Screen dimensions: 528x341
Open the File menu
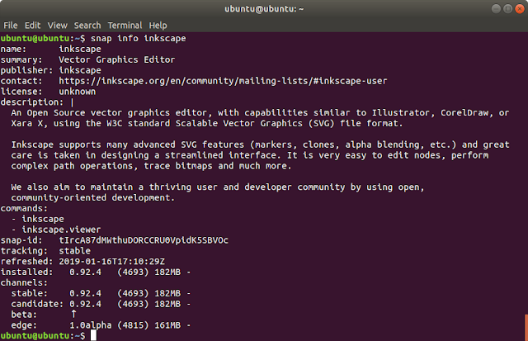click(11, 26)
